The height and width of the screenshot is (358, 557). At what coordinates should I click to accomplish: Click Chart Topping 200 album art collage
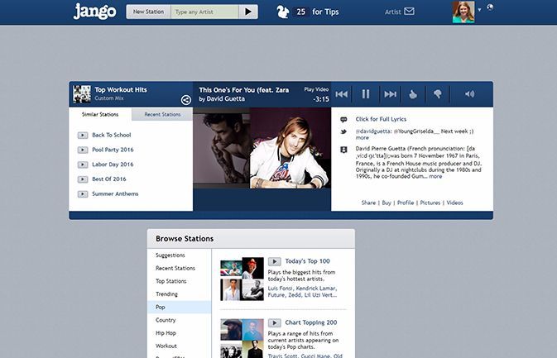point(242,338)
